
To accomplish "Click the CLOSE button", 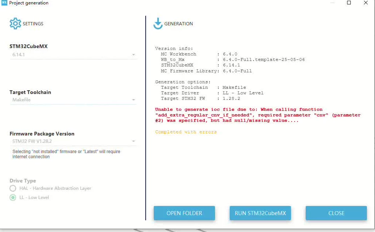I will [336, 213].
